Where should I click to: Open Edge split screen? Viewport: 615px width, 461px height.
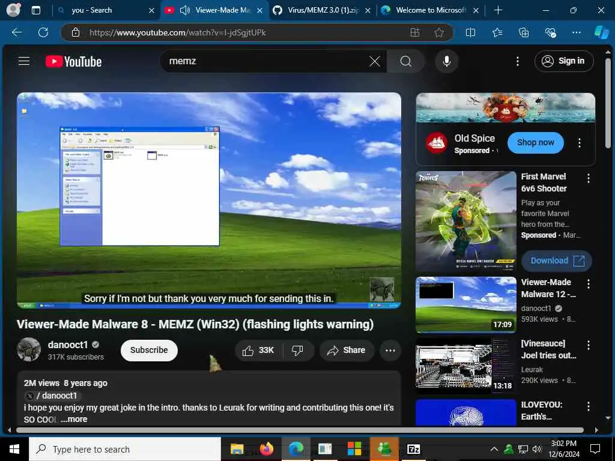[470, 32]
